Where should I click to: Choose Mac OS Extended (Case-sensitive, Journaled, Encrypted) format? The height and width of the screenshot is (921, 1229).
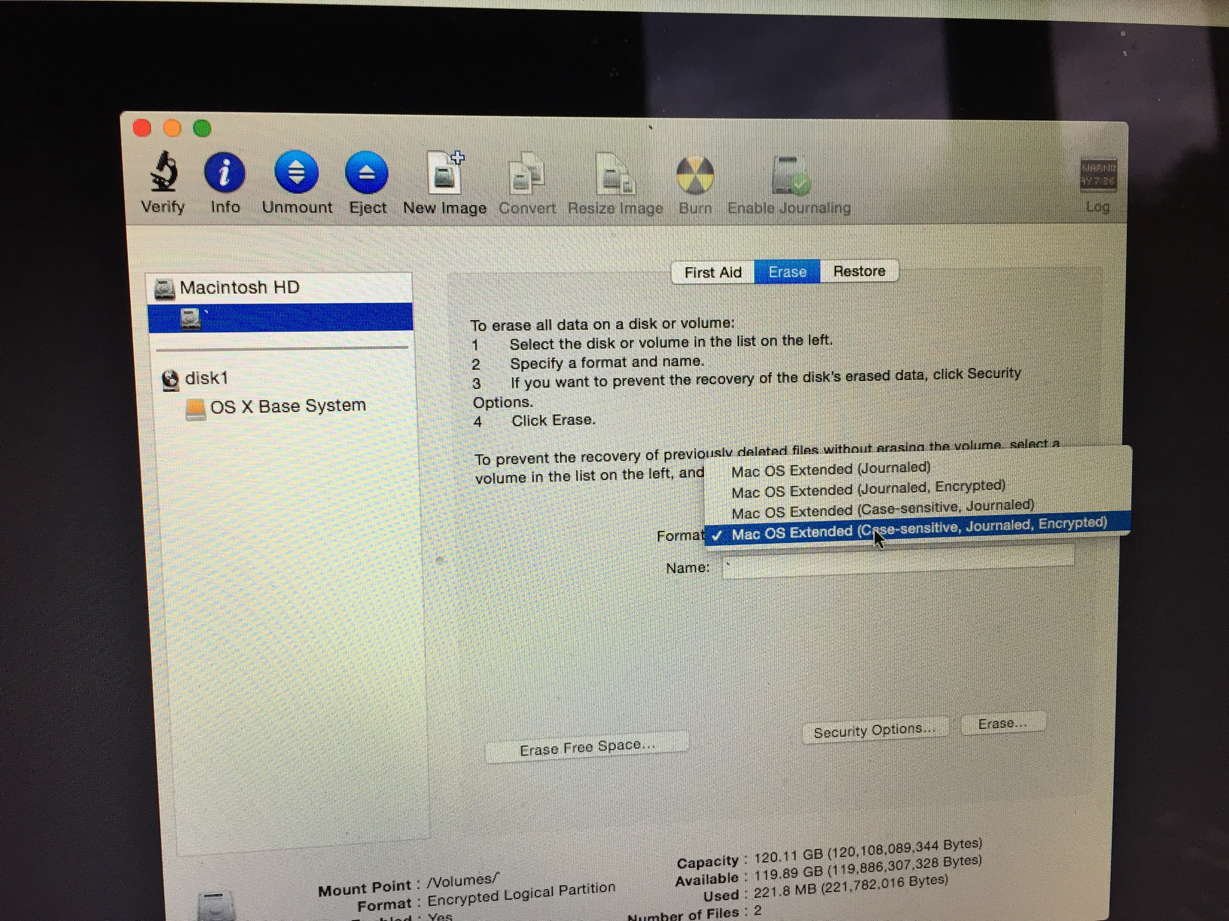pos(918,529)
